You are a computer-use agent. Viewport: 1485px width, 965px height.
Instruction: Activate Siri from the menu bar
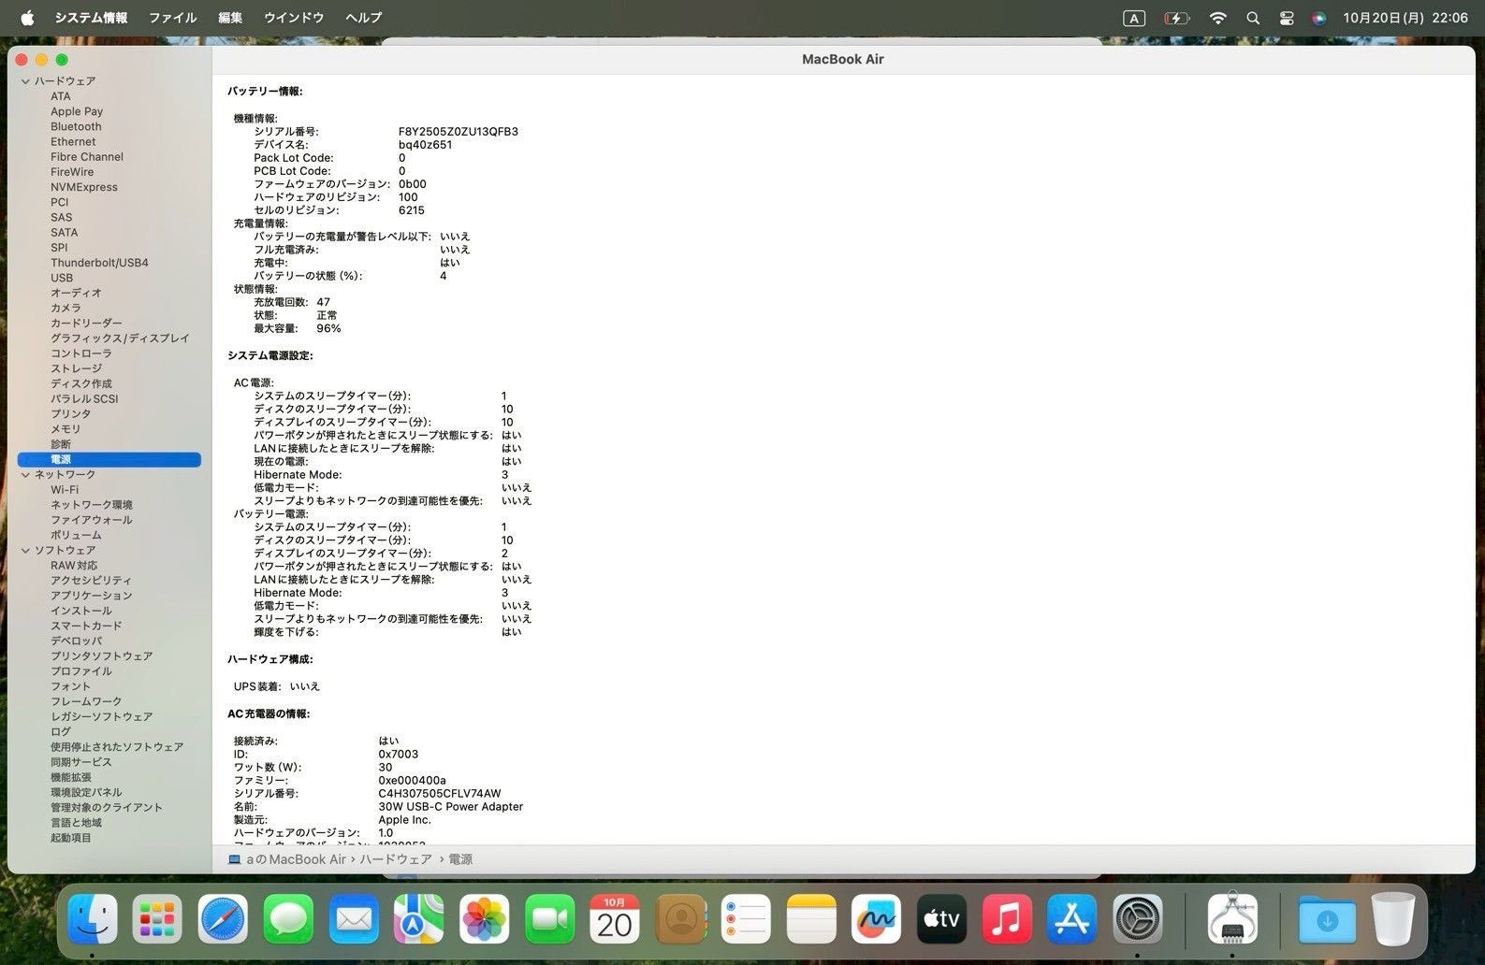point(1318,18)
